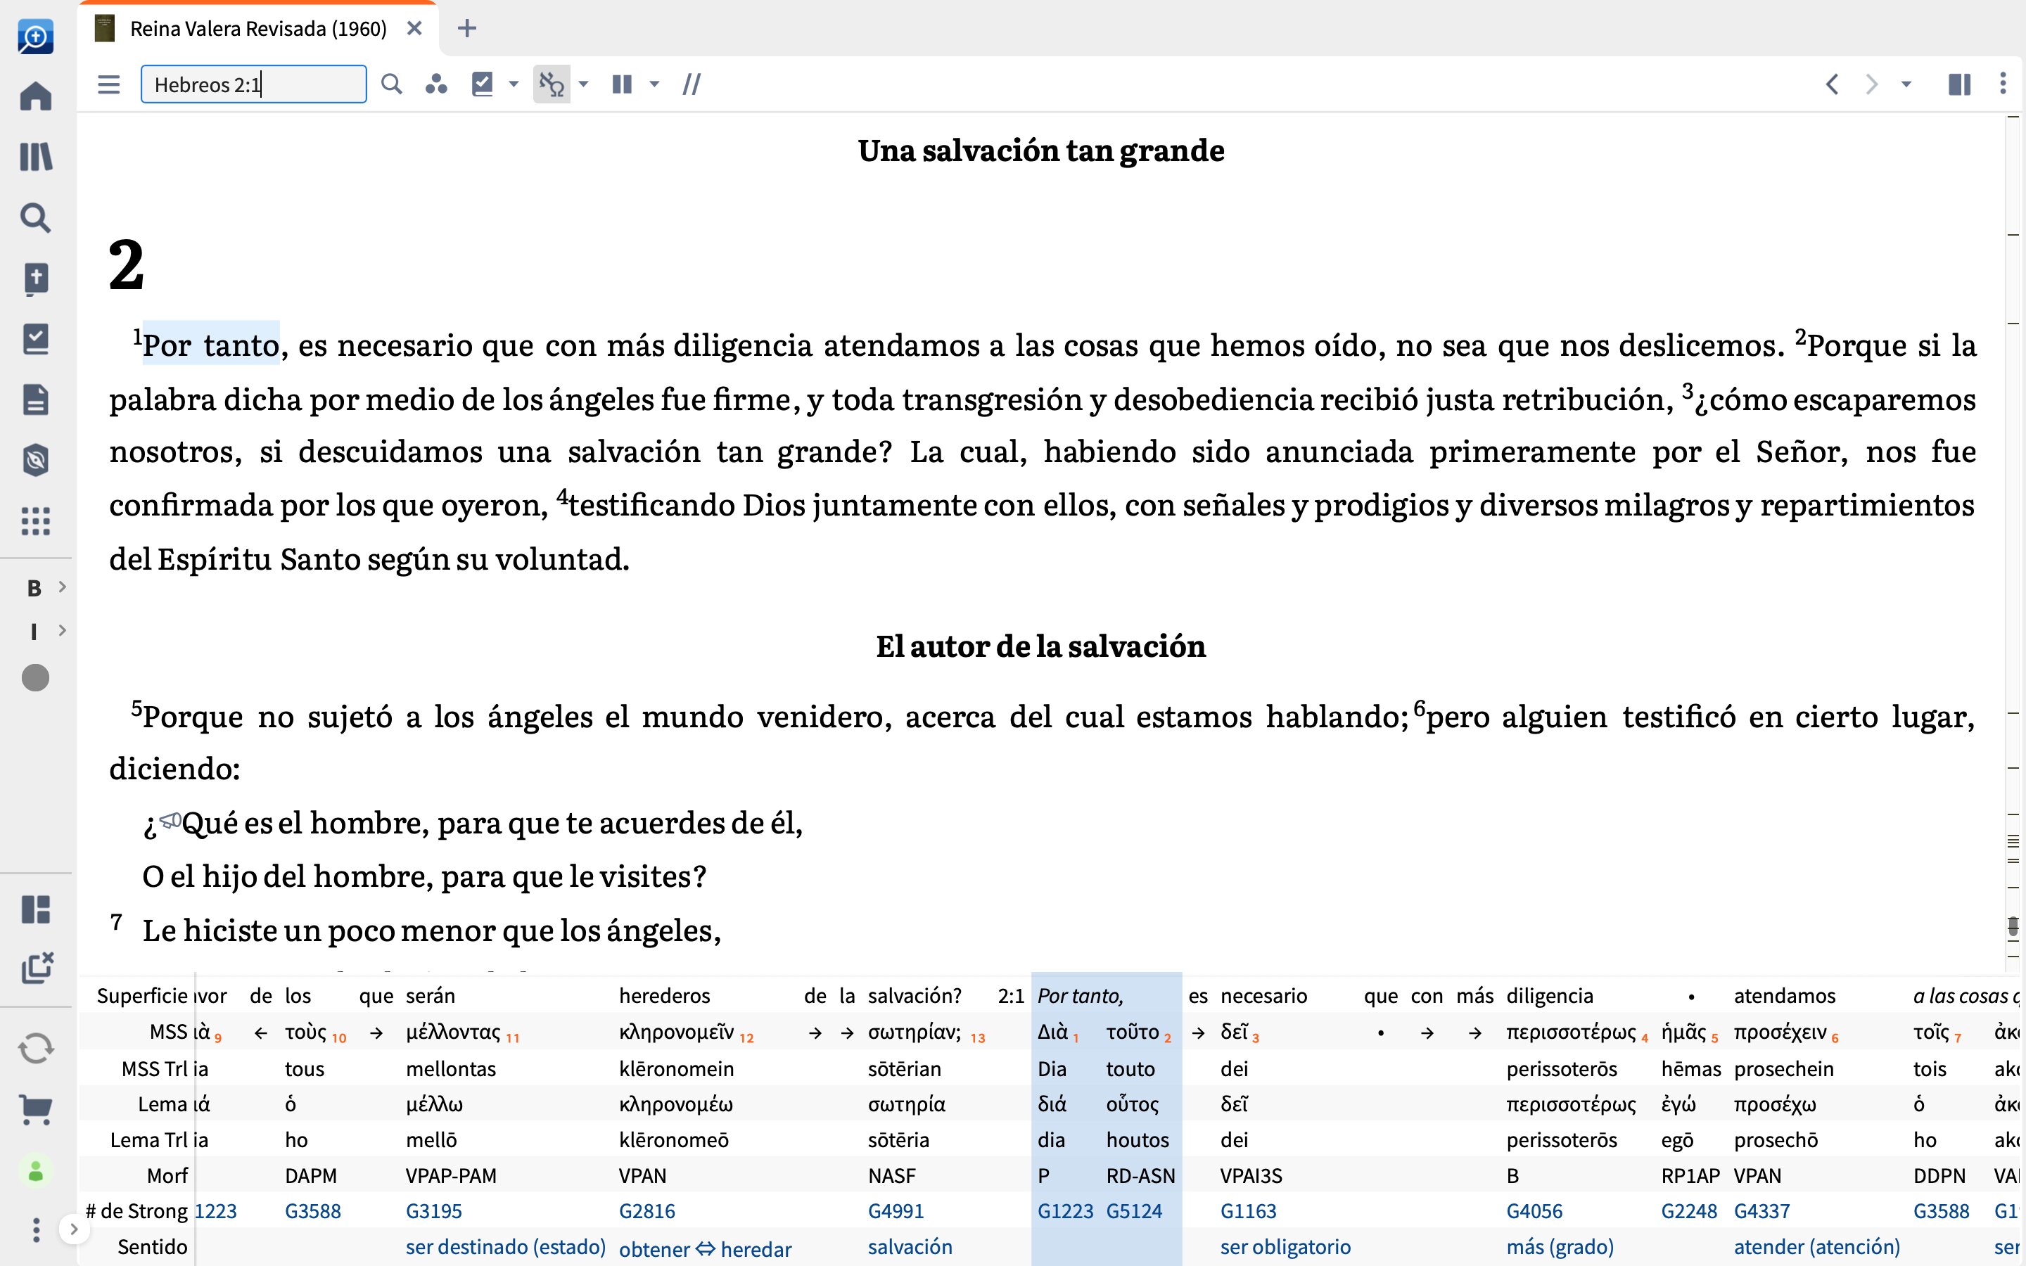The image size is (2026, 1266).
Task: Click the panel side-by-side view icon
Action: click(1960, 84)
